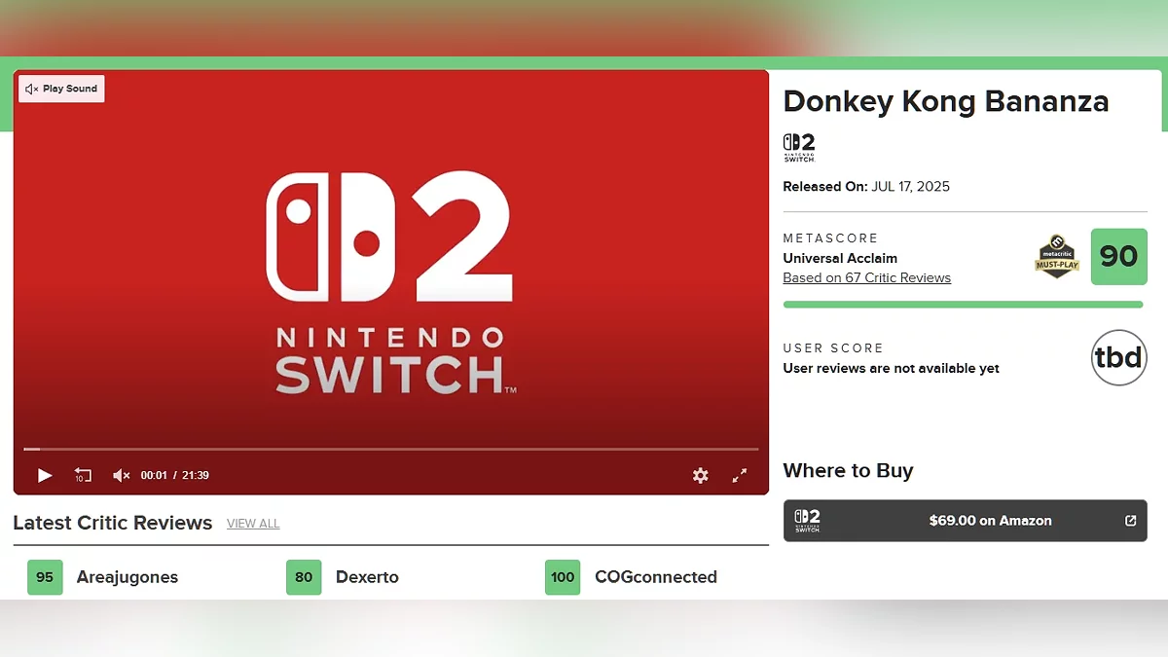Click the external link icon on Amazon button
This screenshot has width=1168, height=657.
tap(1130, 521)
